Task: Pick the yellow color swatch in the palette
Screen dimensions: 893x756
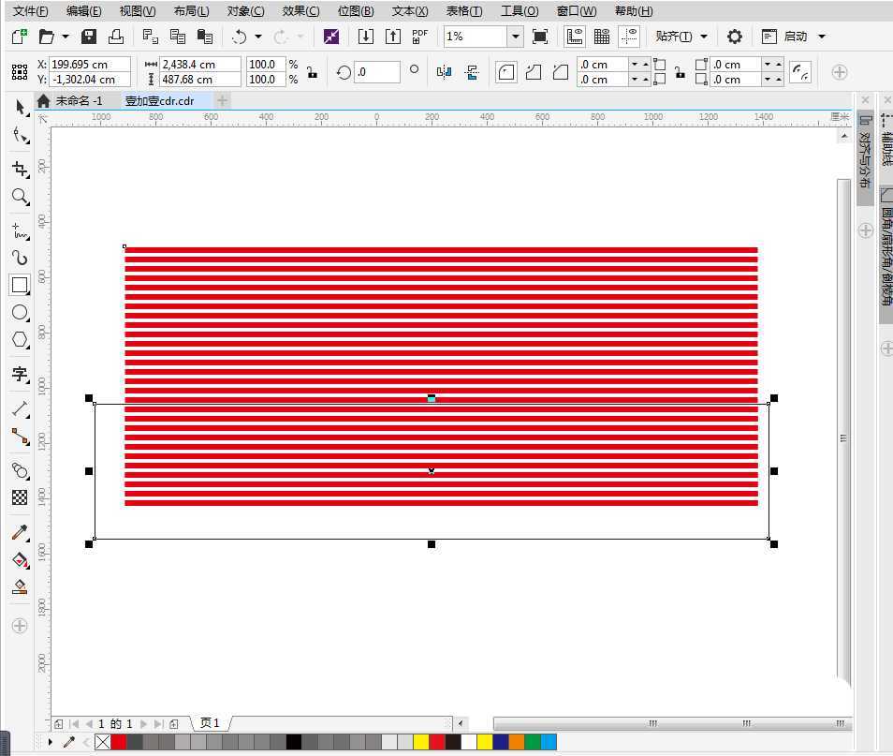Action: point(421,742)
